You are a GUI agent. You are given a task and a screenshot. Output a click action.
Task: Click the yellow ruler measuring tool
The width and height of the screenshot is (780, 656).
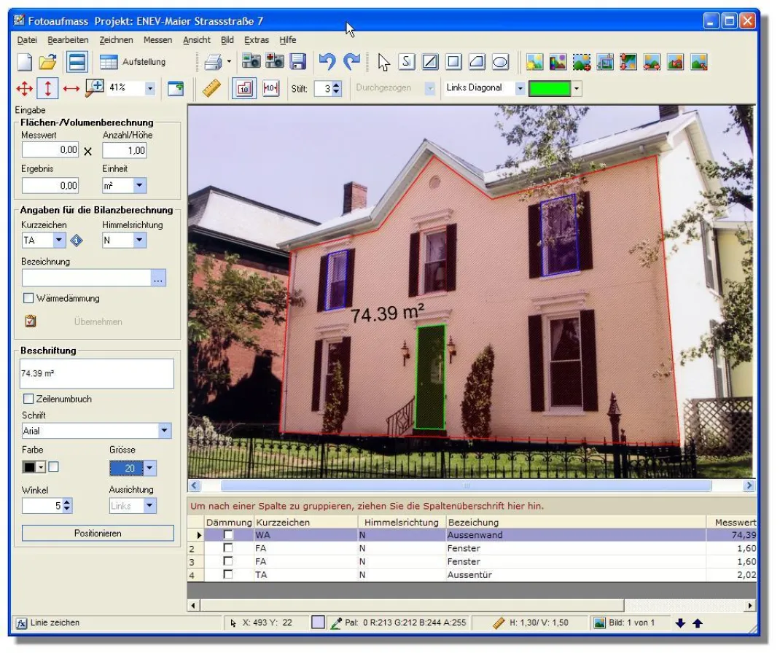(211, 88)
